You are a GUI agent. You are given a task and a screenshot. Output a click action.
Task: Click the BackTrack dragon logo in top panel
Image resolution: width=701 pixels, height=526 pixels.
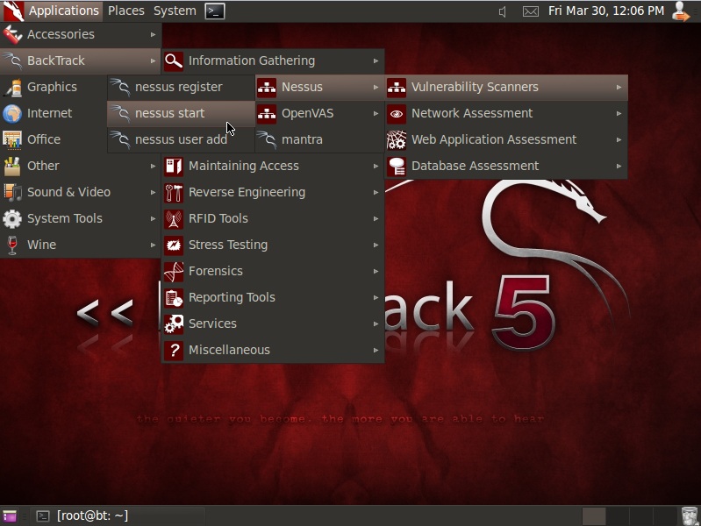[x=13, y=11]
